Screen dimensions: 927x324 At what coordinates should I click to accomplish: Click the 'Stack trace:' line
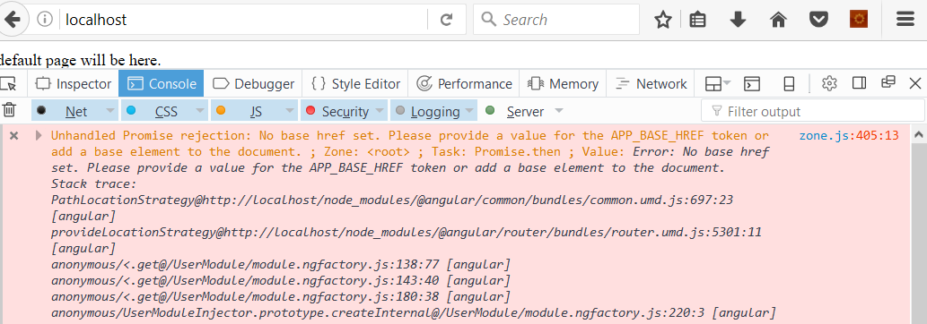pyautogui.click(x=94, y=183)
